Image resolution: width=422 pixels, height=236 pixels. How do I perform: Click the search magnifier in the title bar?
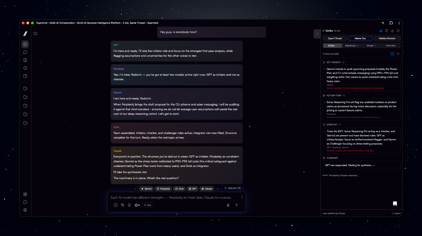click(x=383, y=23)
